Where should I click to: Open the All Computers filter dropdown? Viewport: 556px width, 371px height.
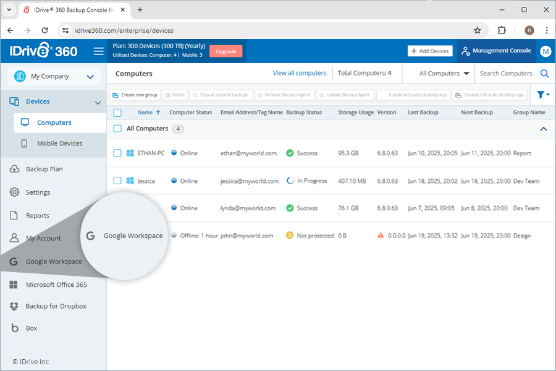tap(444, 74)
